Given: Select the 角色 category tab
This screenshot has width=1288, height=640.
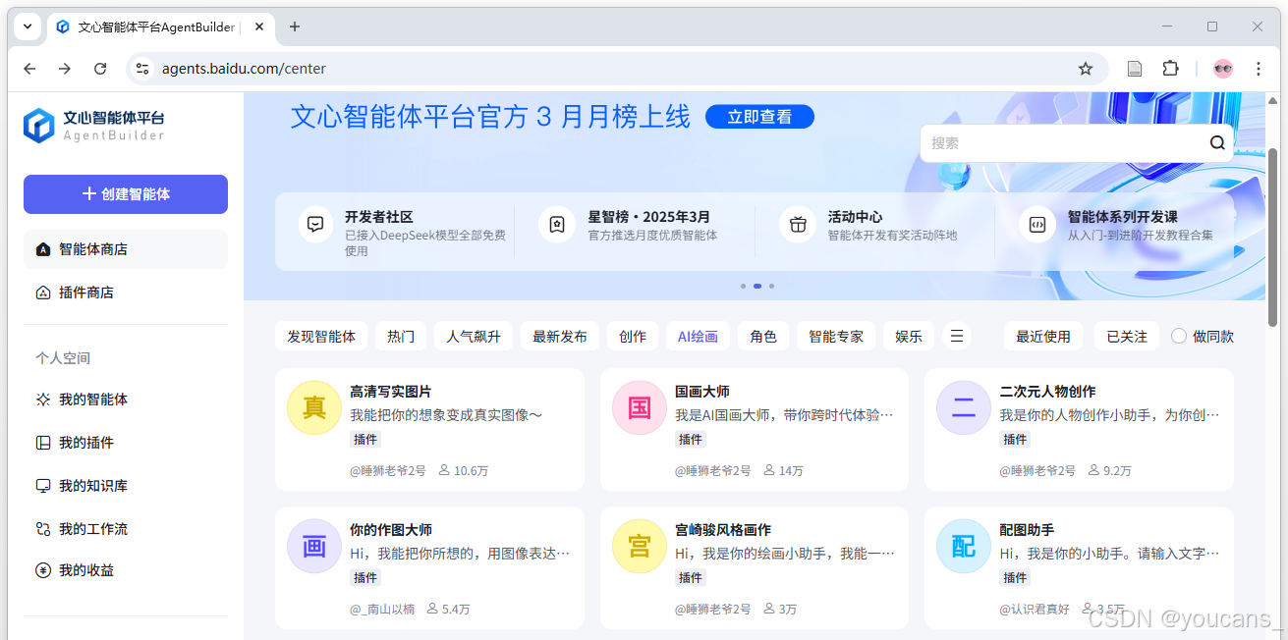Looking at the screenshot, I should tap(763, 337).
